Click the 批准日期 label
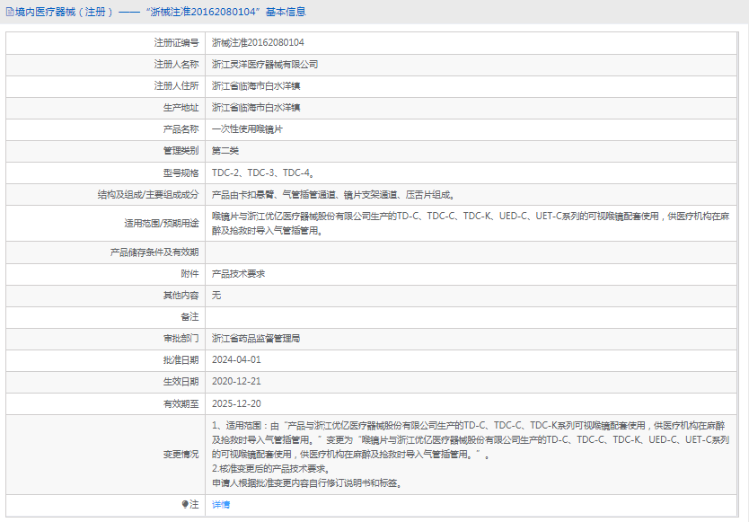749x522 pixels. (x=181, y=360)
